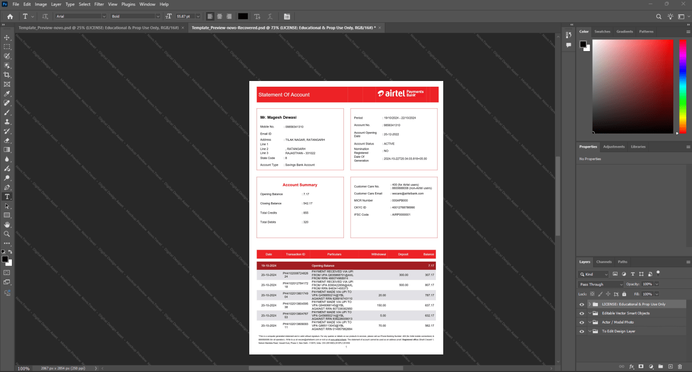Open the Filter menu

99,4
